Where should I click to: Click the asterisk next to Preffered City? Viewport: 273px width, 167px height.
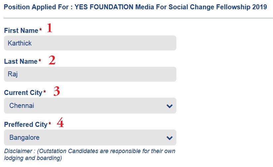point(50,124)
